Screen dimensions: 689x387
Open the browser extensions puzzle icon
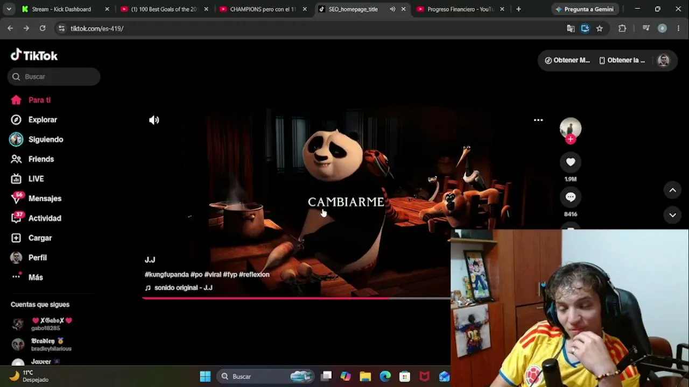click(x=622, y=28)
